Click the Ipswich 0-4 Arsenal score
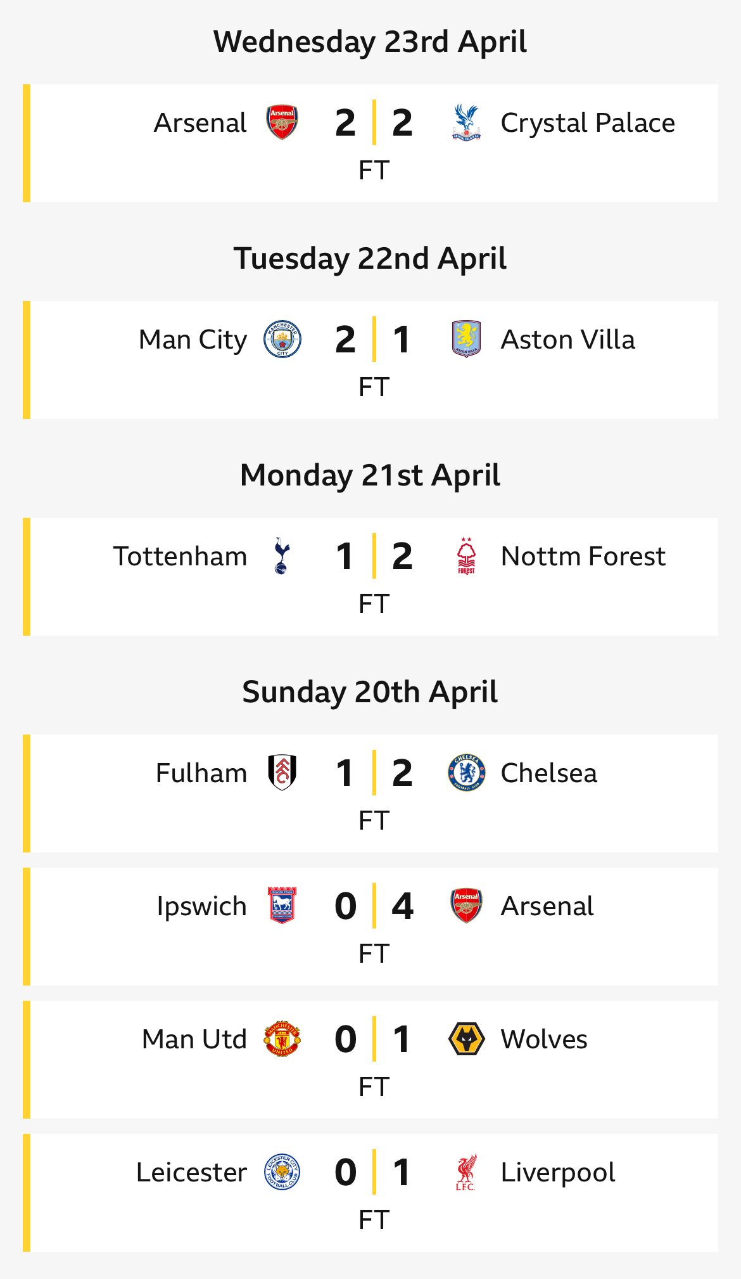The image size is (741, 1279). point(374,906)
